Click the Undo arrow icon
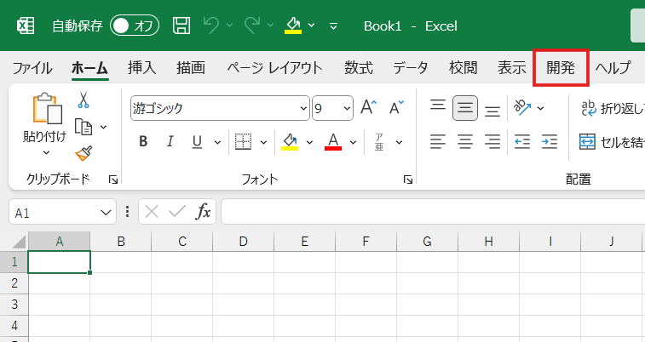Viewport: 645px width, 342px height. 212,26
